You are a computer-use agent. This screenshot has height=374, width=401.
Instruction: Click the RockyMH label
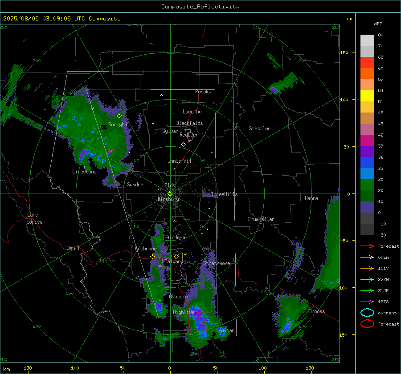[x=118, y=125]
